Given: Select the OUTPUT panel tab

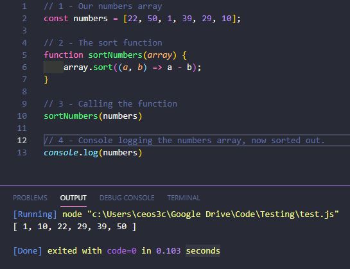Looking at the screenshot, I should (73, 198).
